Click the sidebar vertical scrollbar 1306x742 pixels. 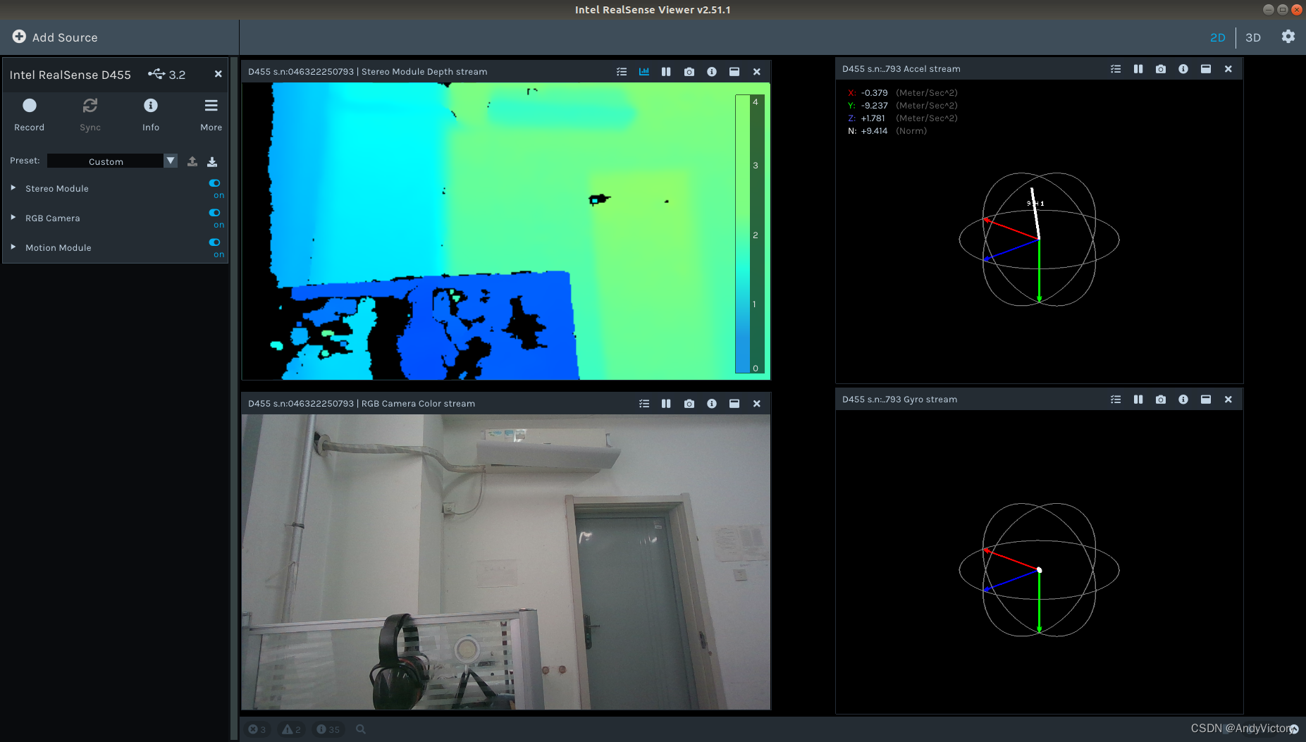coord(234,398)
